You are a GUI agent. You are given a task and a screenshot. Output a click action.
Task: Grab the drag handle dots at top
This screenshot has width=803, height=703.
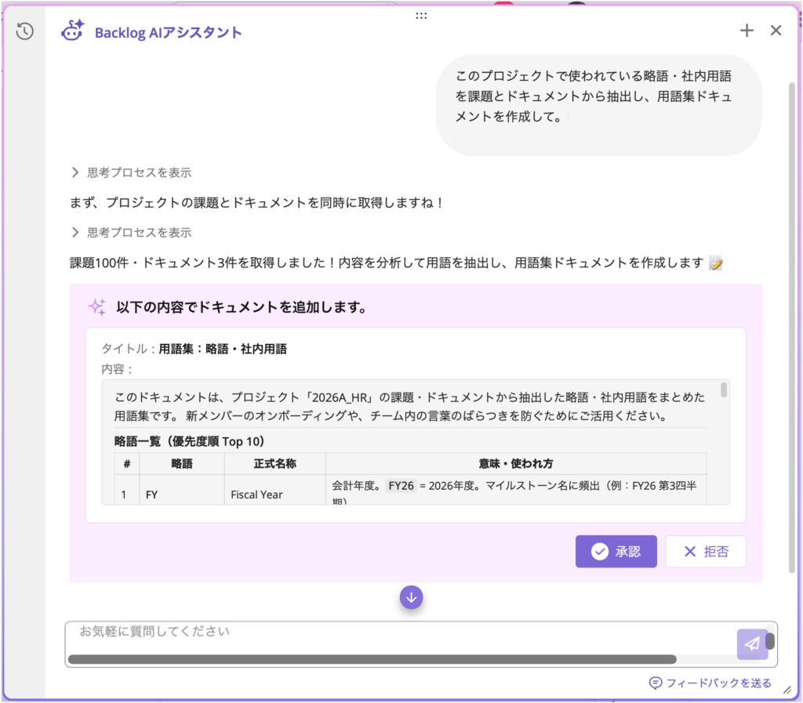click(421, 16)
